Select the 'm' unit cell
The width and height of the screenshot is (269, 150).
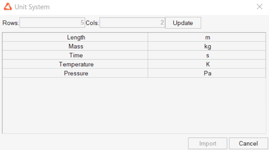pyautogui.click(x=207, y=37)
